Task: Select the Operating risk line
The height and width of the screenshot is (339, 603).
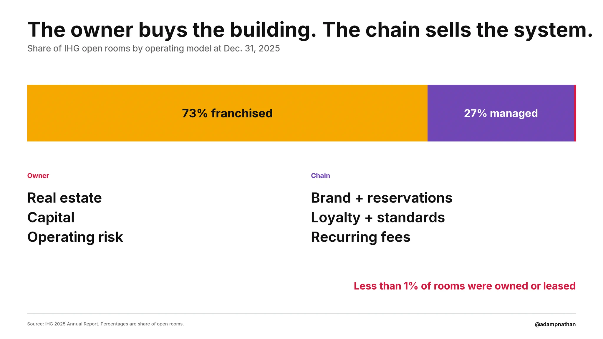Action: (75, 237)
